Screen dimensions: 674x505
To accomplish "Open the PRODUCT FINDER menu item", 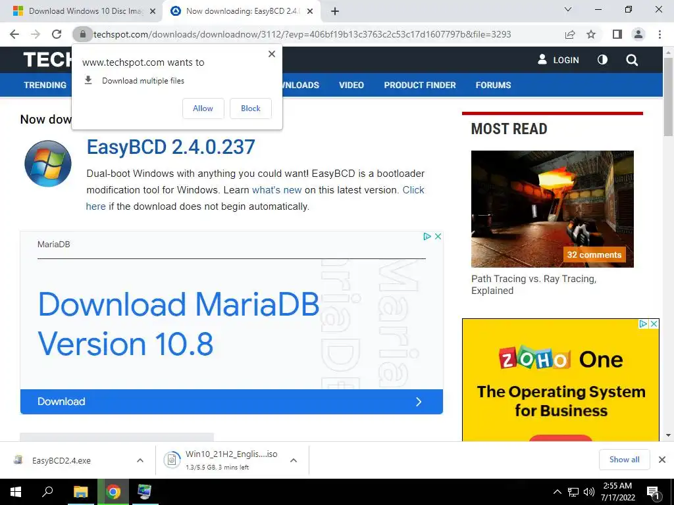I will click(420, 85).
